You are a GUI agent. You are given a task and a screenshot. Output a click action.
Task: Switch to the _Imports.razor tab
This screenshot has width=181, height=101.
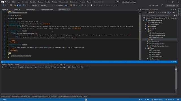30,10
